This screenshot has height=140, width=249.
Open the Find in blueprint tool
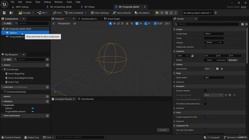57,13
